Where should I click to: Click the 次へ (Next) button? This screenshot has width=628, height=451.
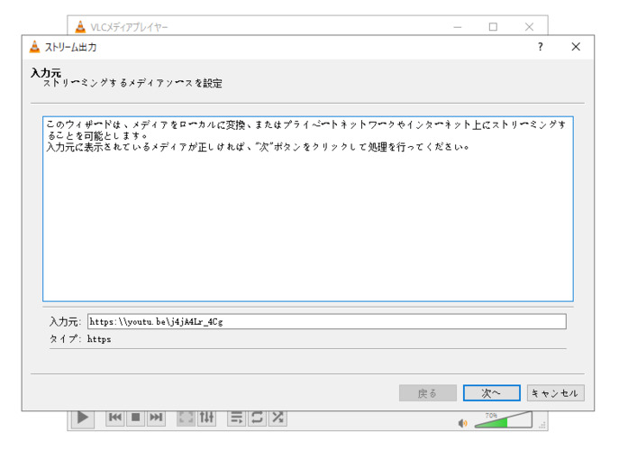tap(491, 393)
